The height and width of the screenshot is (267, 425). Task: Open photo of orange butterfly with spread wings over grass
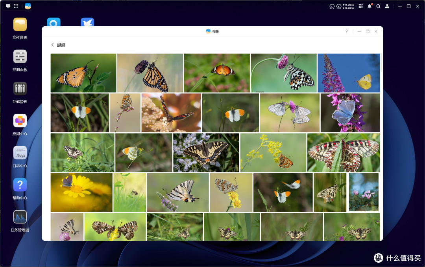click(217, 73)
